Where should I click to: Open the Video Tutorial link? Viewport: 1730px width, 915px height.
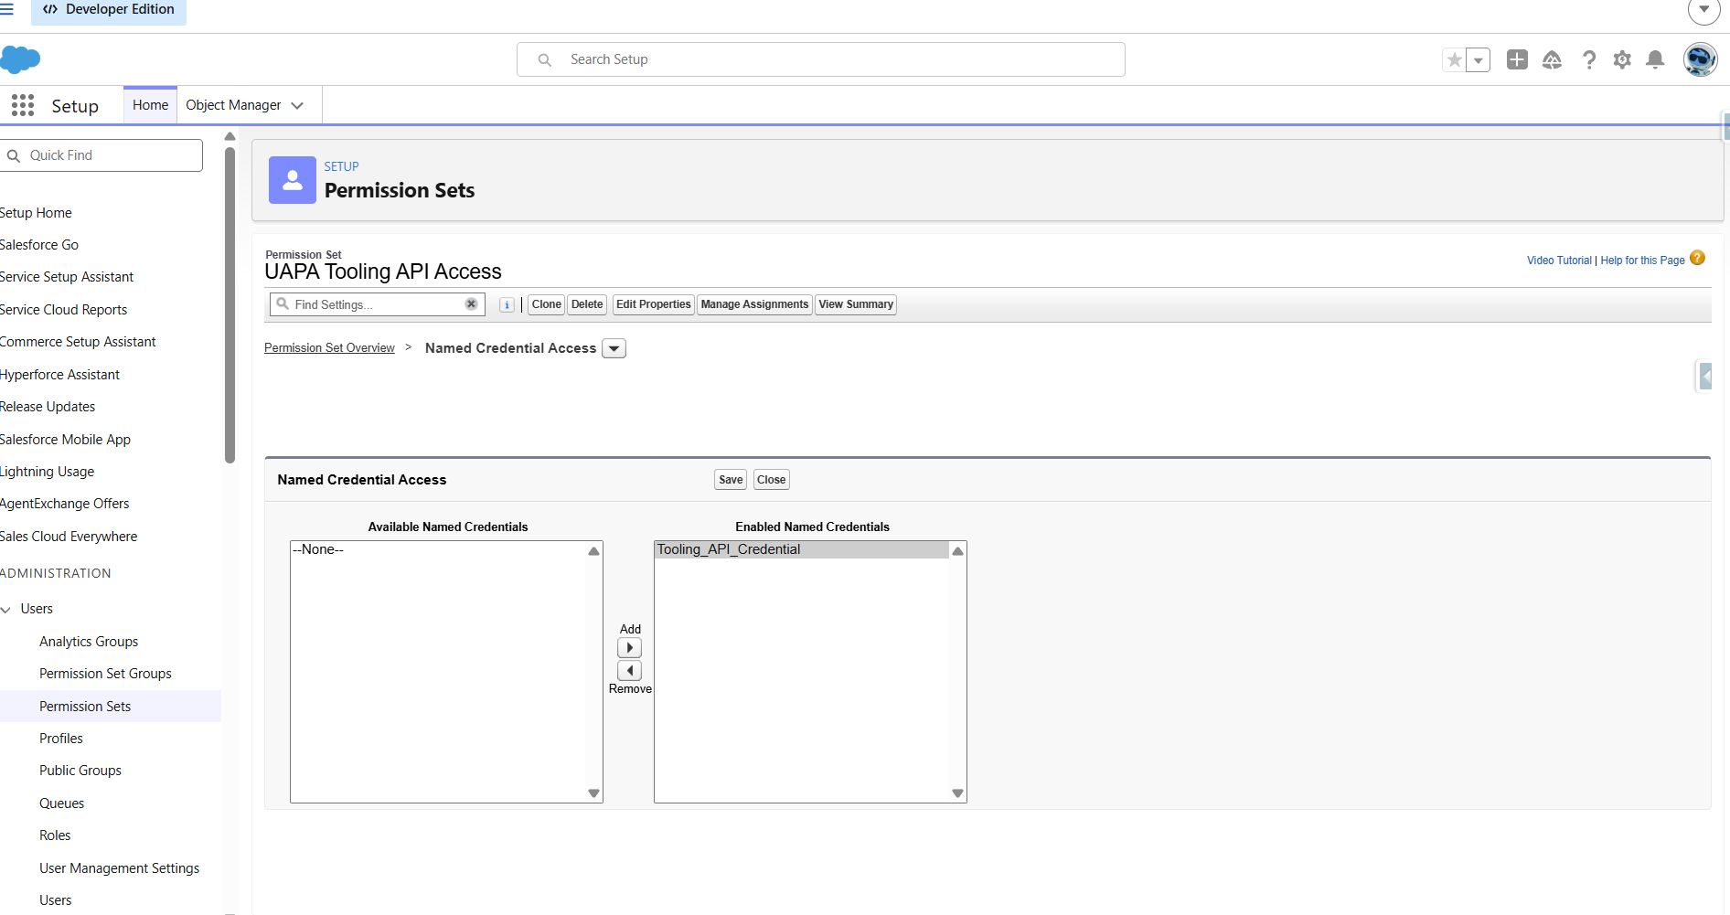coord(1559,261)
